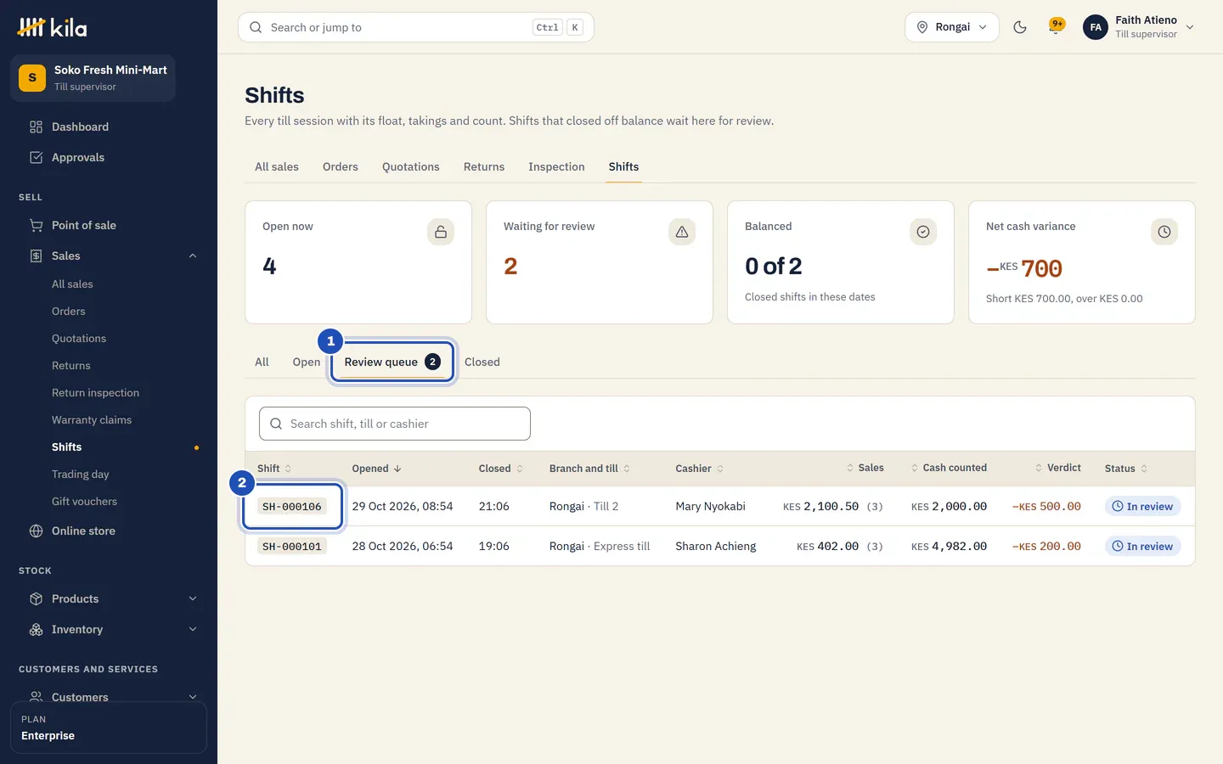Switch to the Inspection tab
Screen dimensions: 1223x764
tap(556, 166)
